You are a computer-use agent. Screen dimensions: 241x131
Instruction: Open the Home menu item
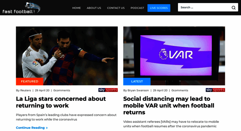[x=77, y=8]
